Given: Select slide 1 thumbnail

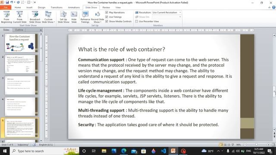Looking at the screenshot, I should [21, 43].
